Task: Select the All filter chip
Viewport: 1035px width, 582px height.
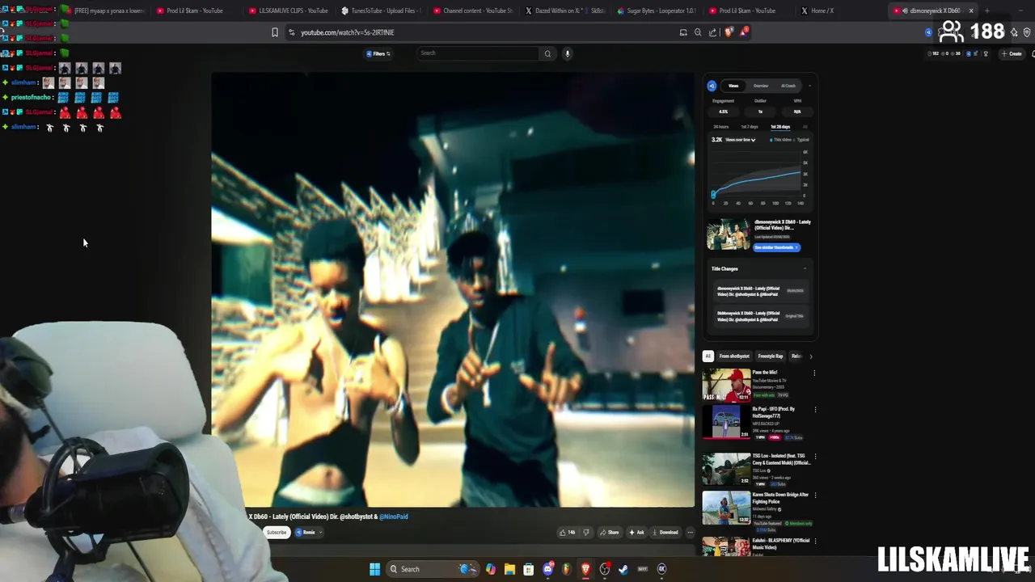Action: (708, 356)
